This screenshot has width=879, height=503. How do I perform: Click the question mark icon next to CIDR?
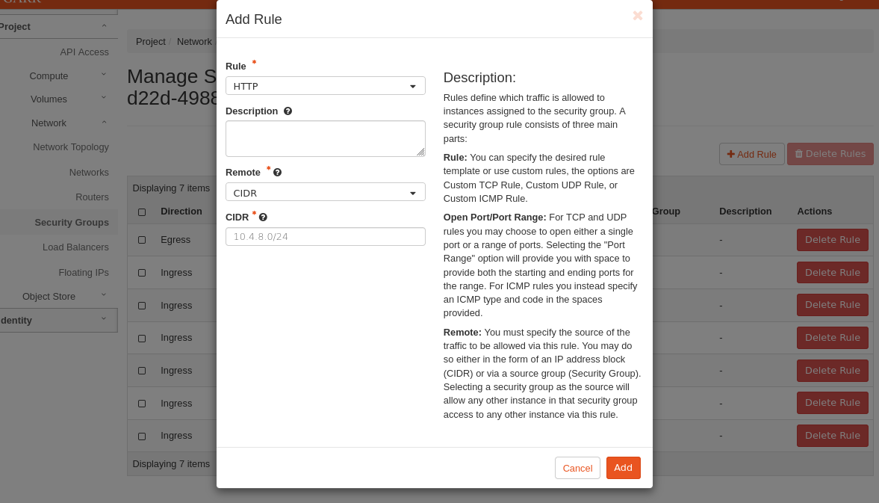pos(263,217)
